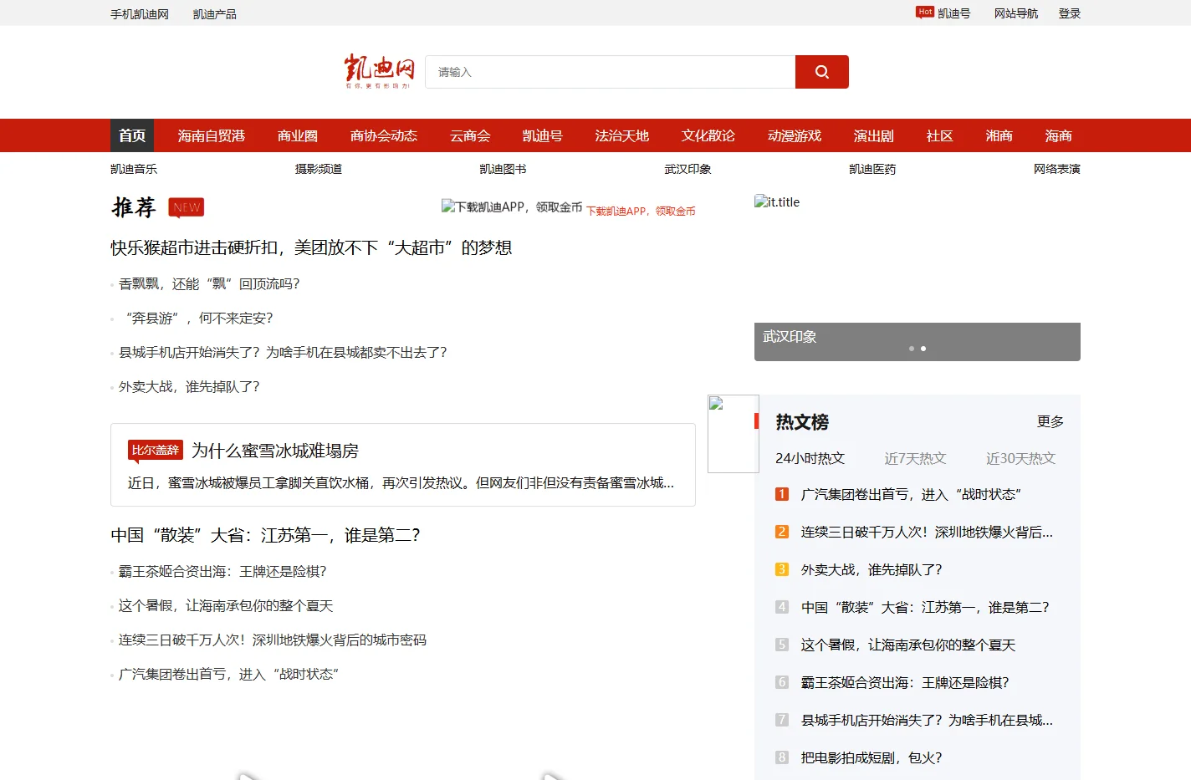Open the 动漫游戏 navigation item
The height and width of the screenshot is (780, 1191).
click(795, 135)
